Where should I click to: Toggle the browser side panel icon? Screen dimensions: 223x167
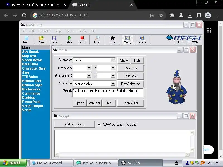click(199, 15)
